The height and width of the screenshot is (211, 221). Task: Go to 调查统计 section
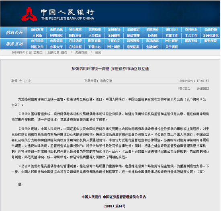153,29
